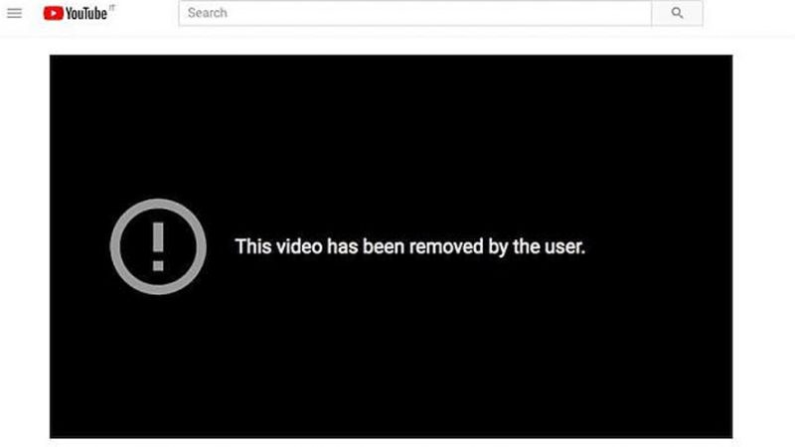Screen dimensions: 795x447
Task: Click the word "user" in error message
Action: point(564,247)
